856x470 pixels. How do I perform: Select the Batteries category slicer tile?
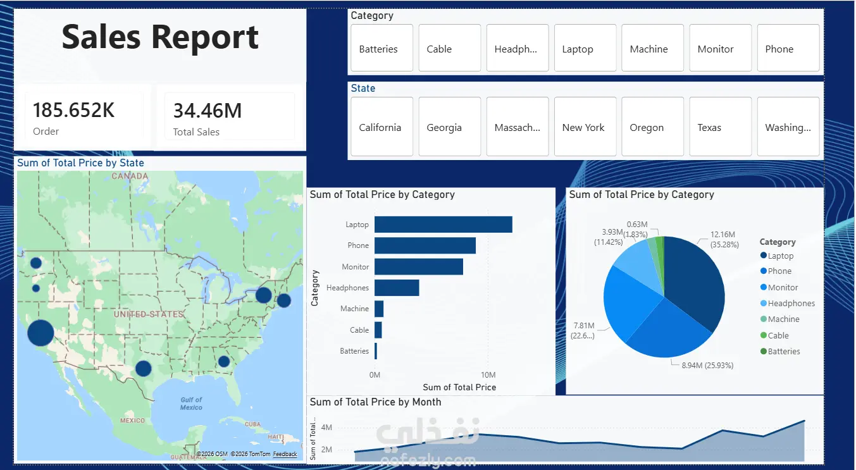coord(382,48)
